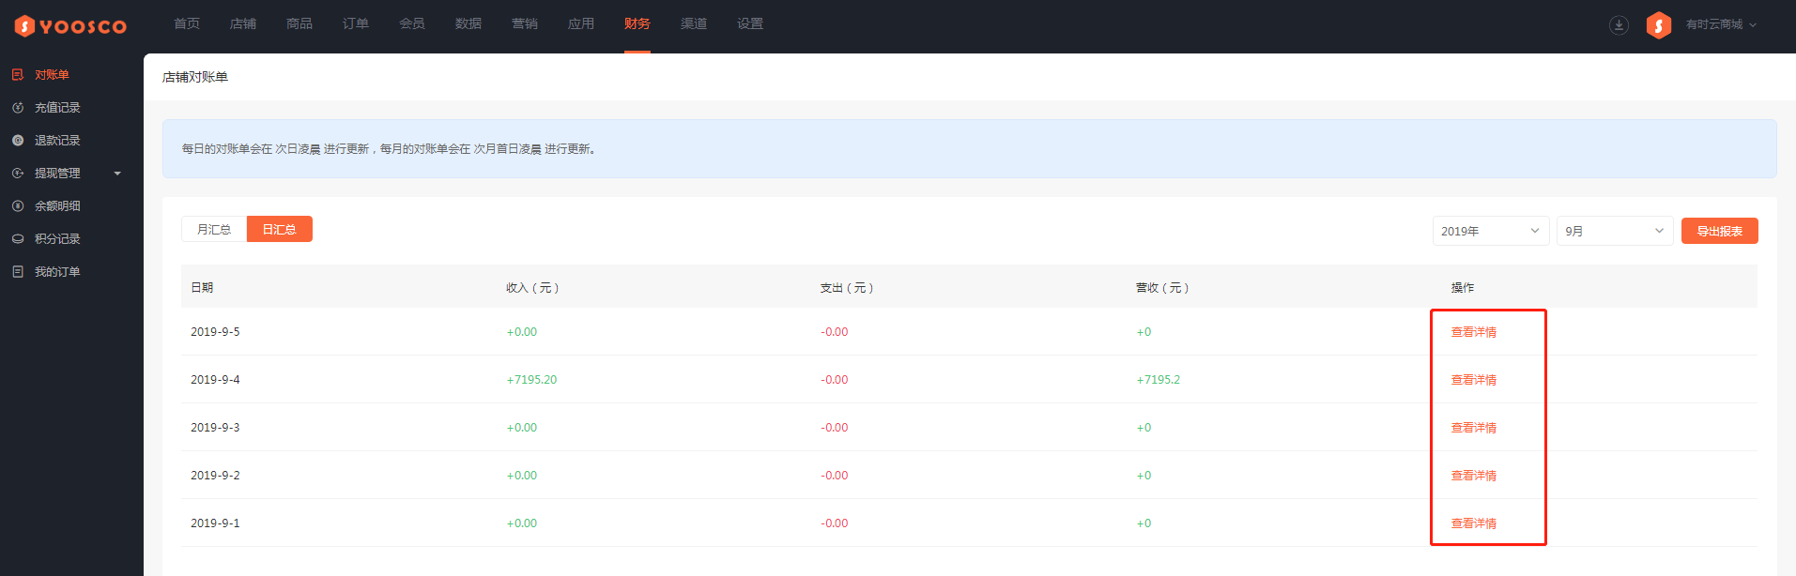Click the 积分记录 sidebar icon
Screen dimensions: 1796x576
pos(18,239)
